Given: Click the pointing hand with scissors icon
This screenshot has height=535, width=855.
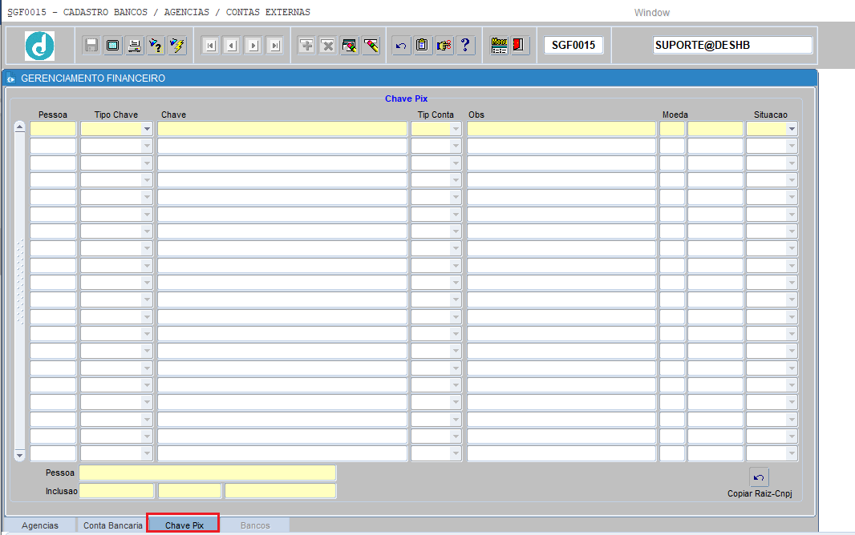Looking at the screenshot, I should [444, 45].
